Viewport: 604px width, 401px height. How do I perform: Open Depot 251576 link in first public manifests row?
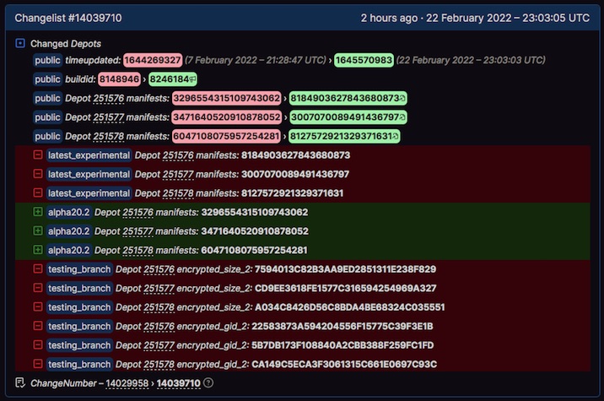click(x=108, y=98)
